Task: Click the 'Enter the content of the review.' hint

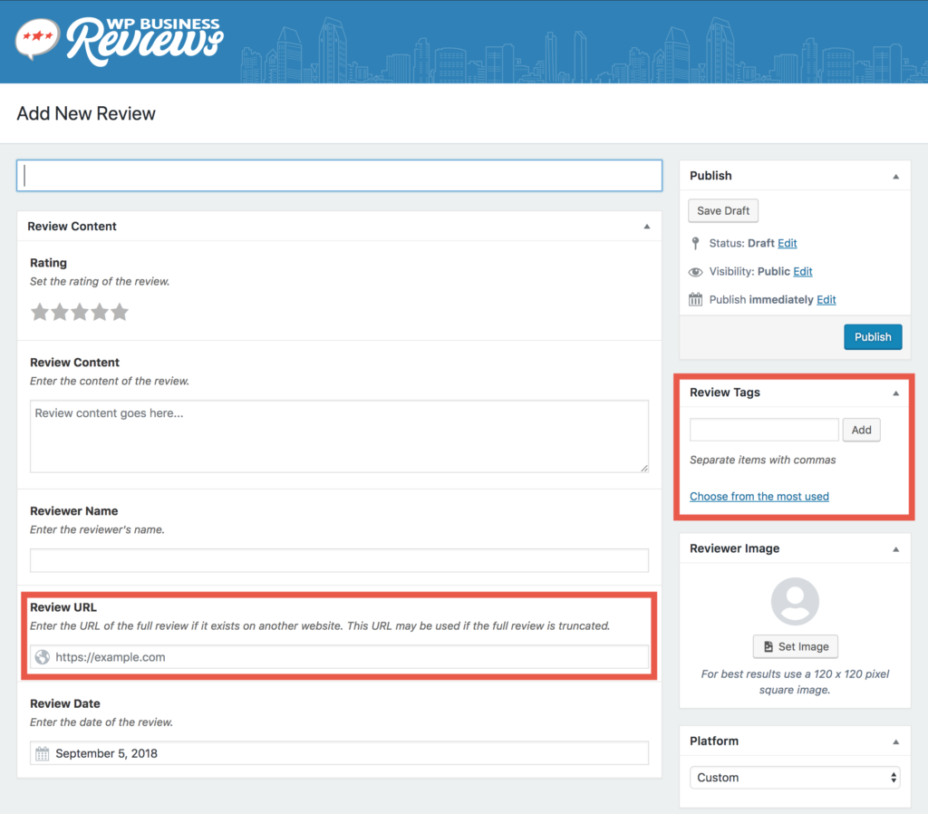Action: coord(110,382)
